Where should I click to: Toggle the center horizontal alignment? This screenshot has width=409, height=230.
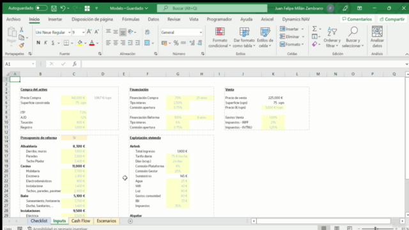click(116, 43)
